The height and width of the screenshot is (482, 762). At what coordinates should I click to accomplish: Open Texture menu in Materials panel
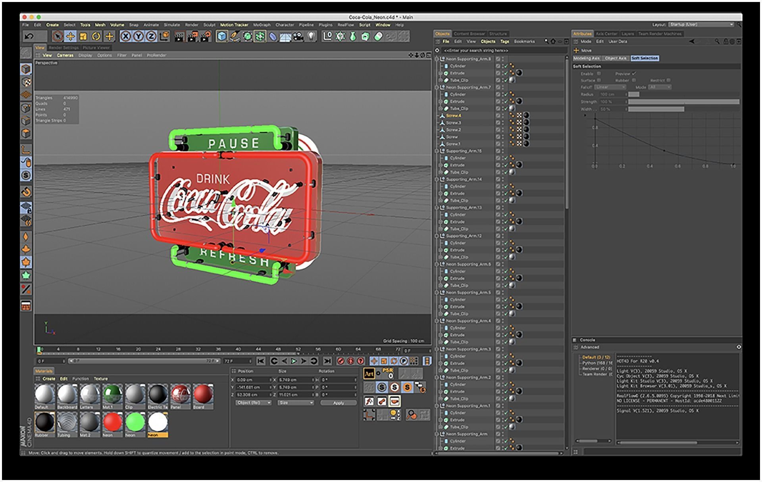[101, 379]
